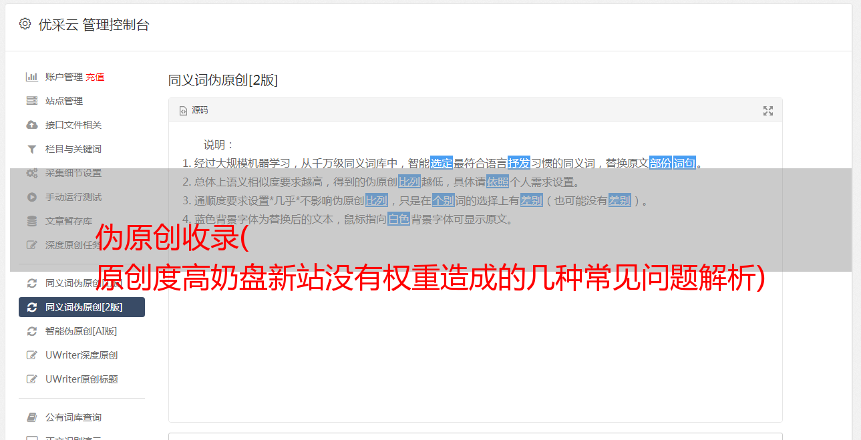Click the play circle icon for 手动运行测试
The image size is (861, 440).
click(x=31, y=197)
